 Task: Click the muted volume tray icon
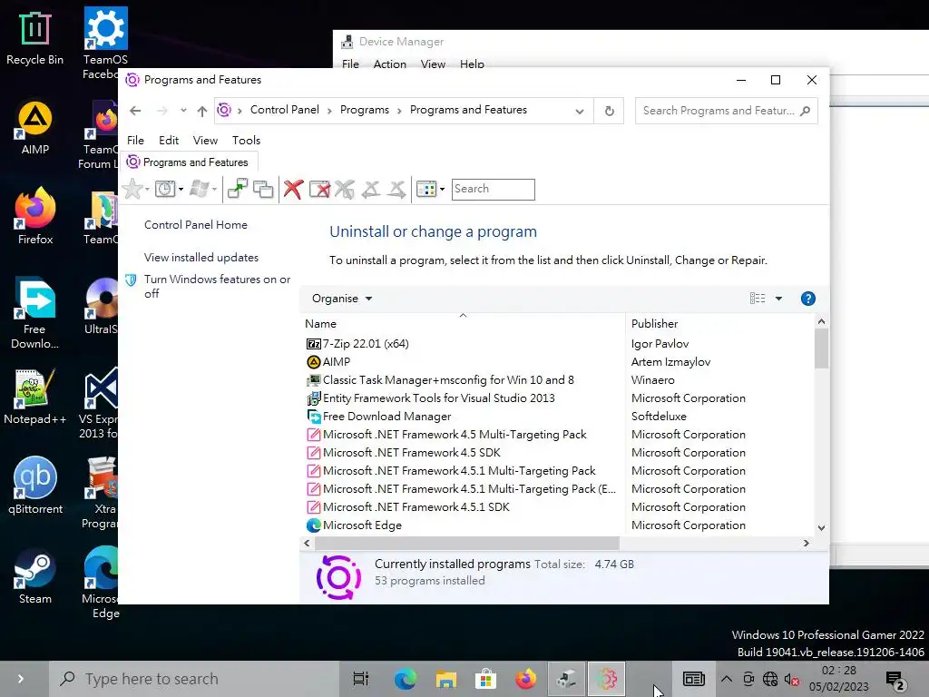(x=791, y=679)
